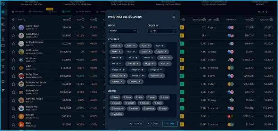The width and height of the screenshot is (278, 131).
Task: Click the based fric pair name
Action: pos(32,107)
